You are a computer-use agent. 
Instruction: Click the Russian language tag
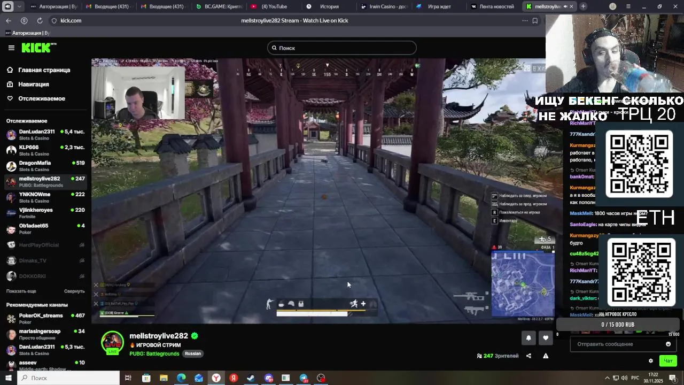[193, 353]
